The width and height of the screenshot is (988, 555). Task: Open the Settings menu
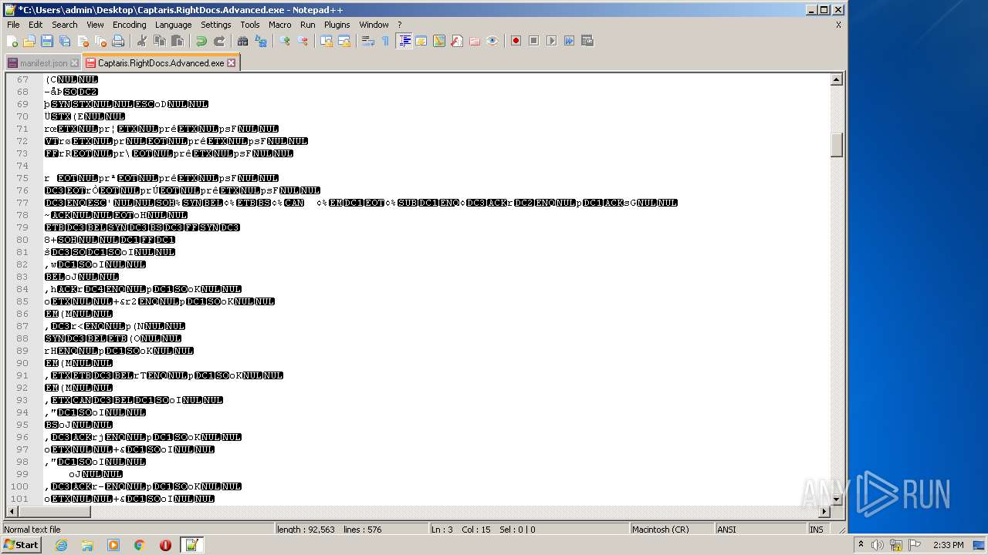[x=216, y=25]
